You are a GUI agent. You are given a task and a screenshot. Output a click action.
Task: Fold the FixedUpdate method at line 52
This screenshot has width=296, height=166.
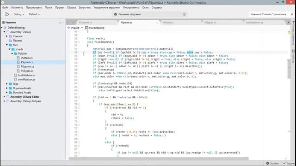pos(79,42)
